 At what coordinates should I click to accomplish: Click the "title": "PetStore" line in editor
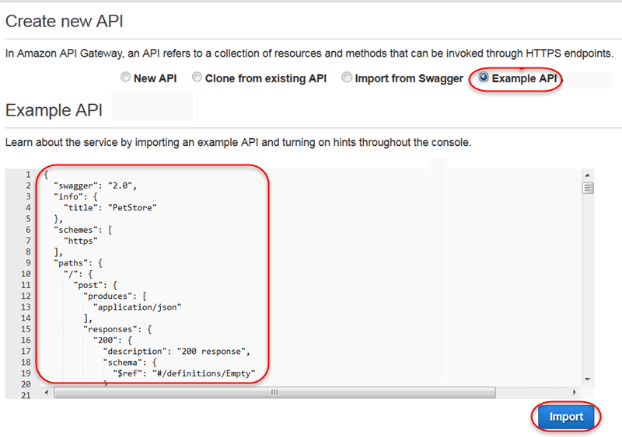pyautogui.click(x=110, y=207)
